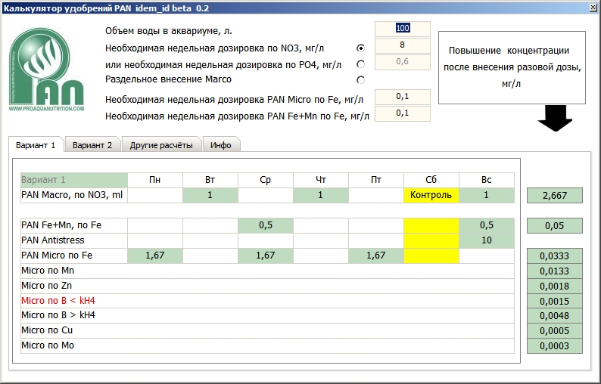Open the Инфо tab

pos(221,145)
